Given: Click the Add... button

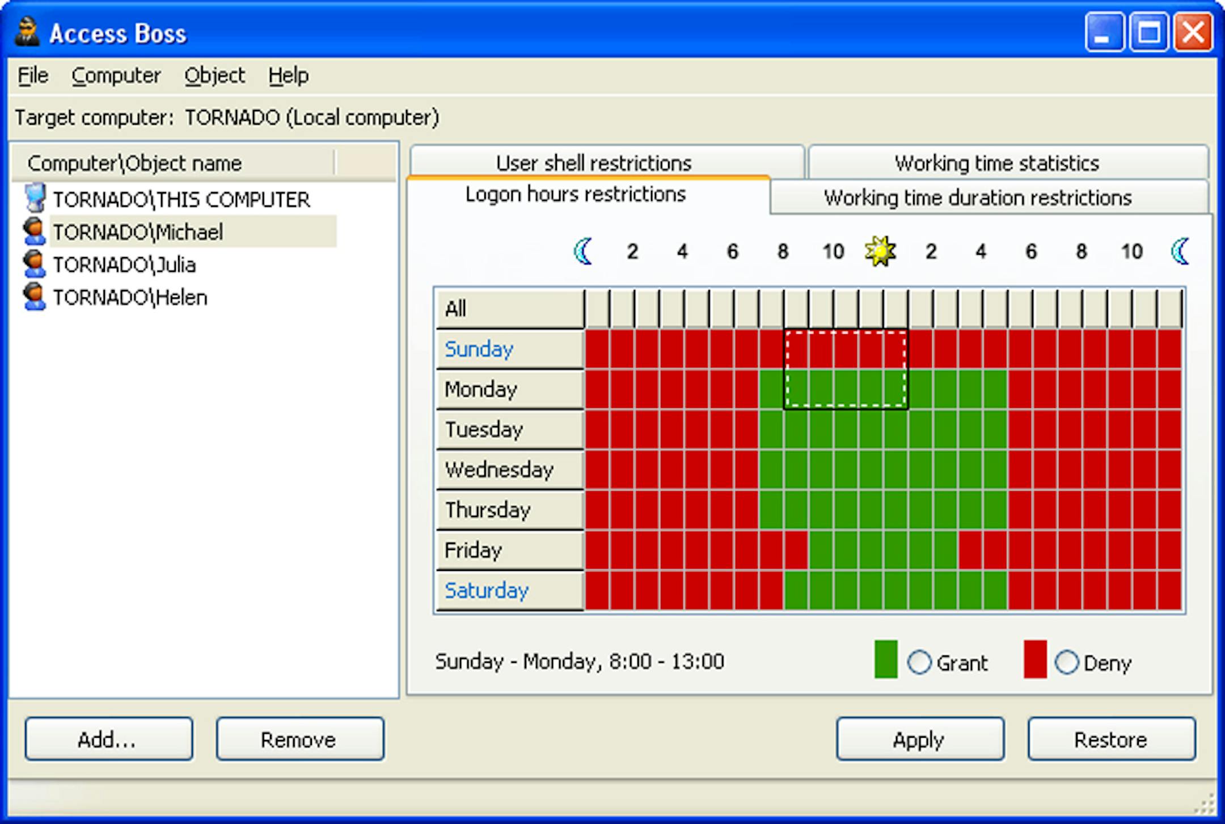Looking at the screenshot, I should (x=109, y=739).
